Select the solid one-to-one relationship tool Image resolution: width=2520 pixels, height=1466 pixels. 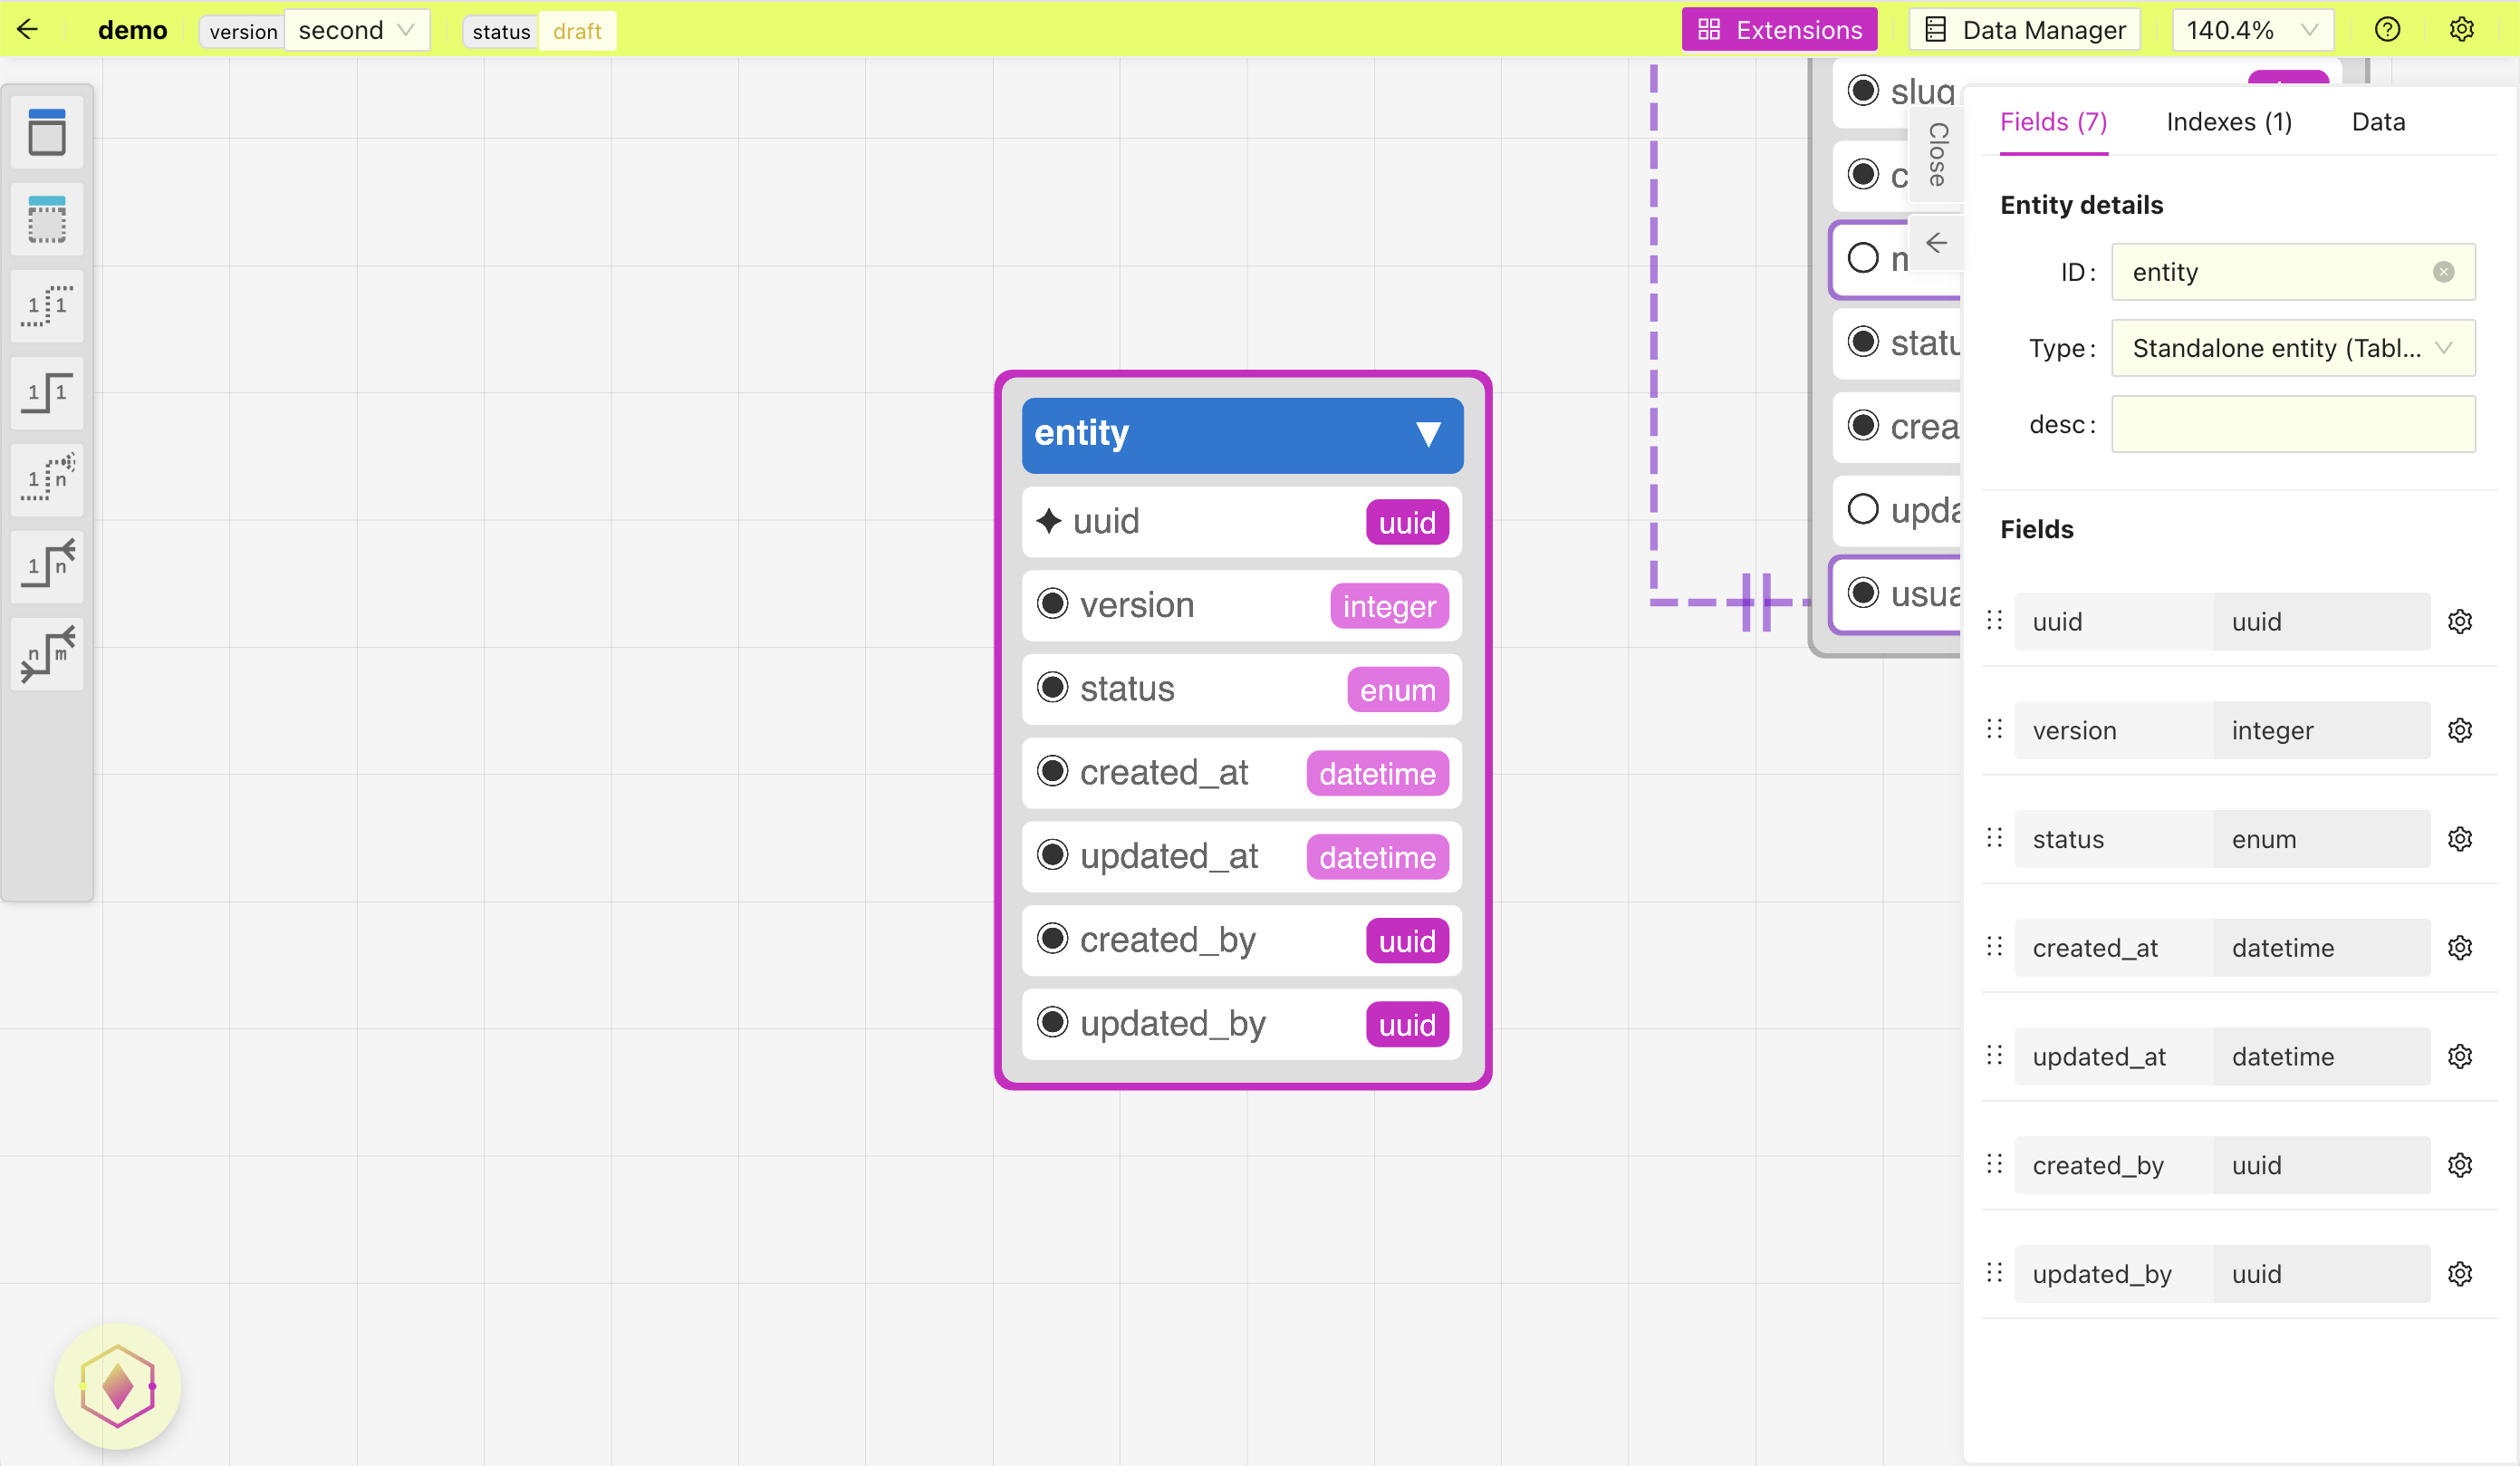click(x=47, y=393)
